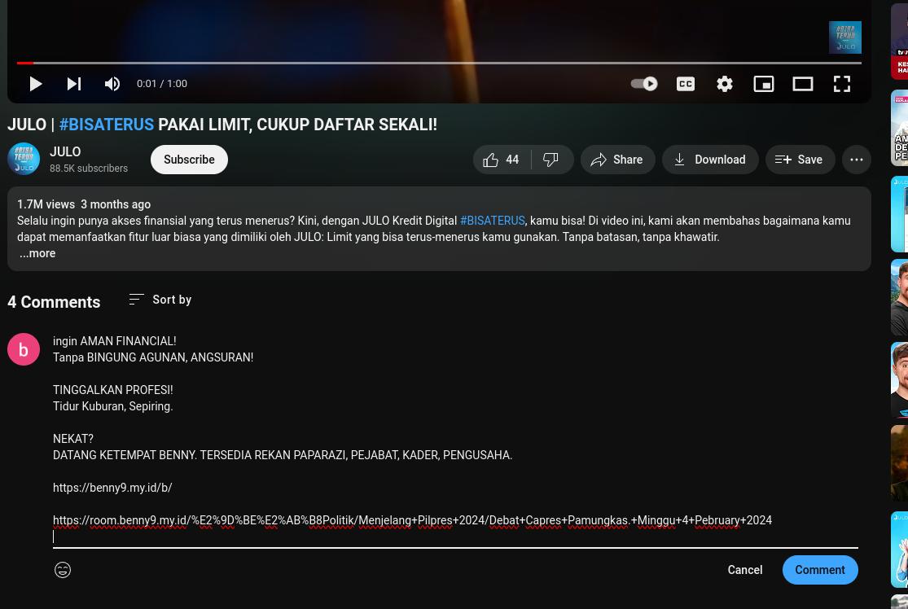The width and height of the screenshot is (908, 609).
Task: Post with the Comment button
Action: (820, 570)
